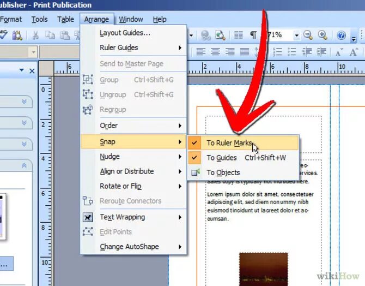Click the web page preview globe icon
This screenshot has width=365, height=286.
pyautogui.click(x=205, y=35)
